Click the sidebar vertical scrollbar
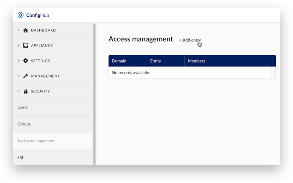 94,94
